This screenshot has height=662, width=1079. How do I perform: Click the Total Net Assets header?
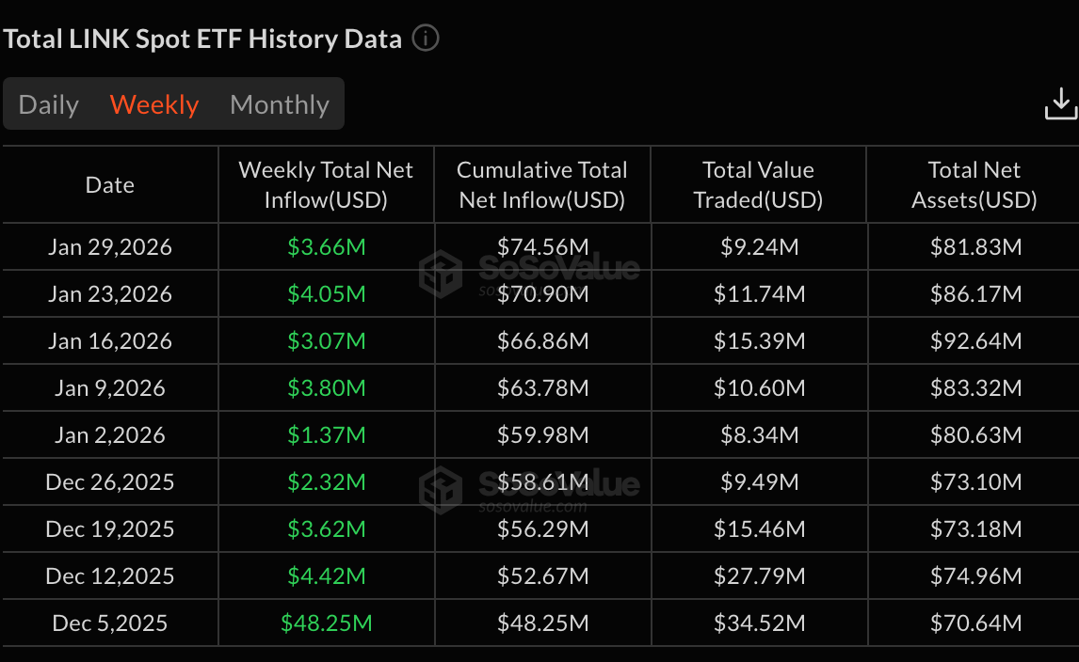tap(974, 185)
